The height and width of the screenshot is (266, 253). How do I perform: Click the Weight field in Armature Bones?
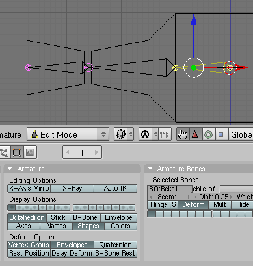point(245,197)
